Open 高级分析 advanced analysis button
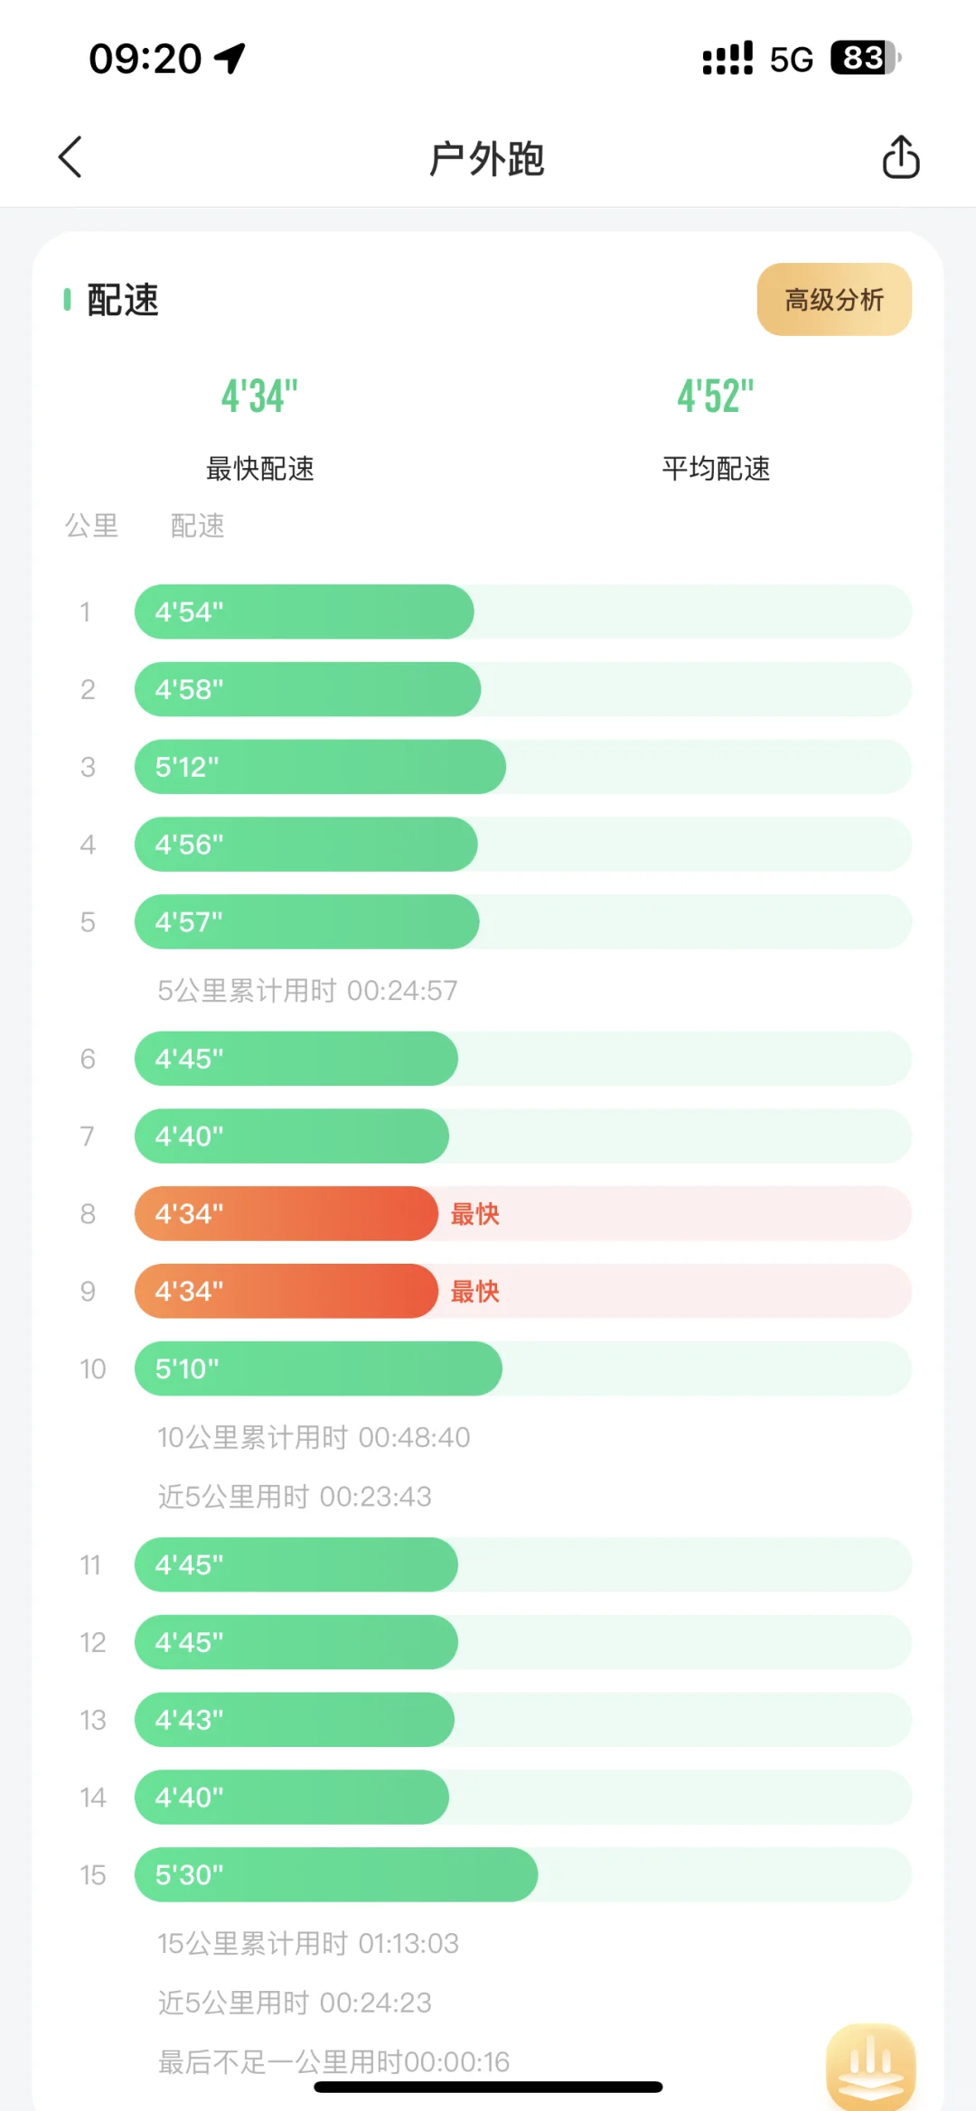Screen dimensions: 976x2111 click(x=834, y=299)
